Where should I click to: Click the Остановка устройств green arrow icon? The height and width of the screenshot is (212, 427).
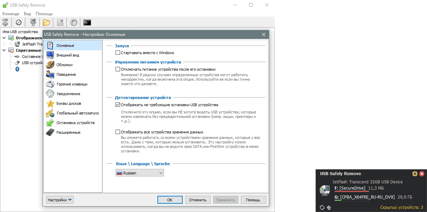tap(50, 123)
